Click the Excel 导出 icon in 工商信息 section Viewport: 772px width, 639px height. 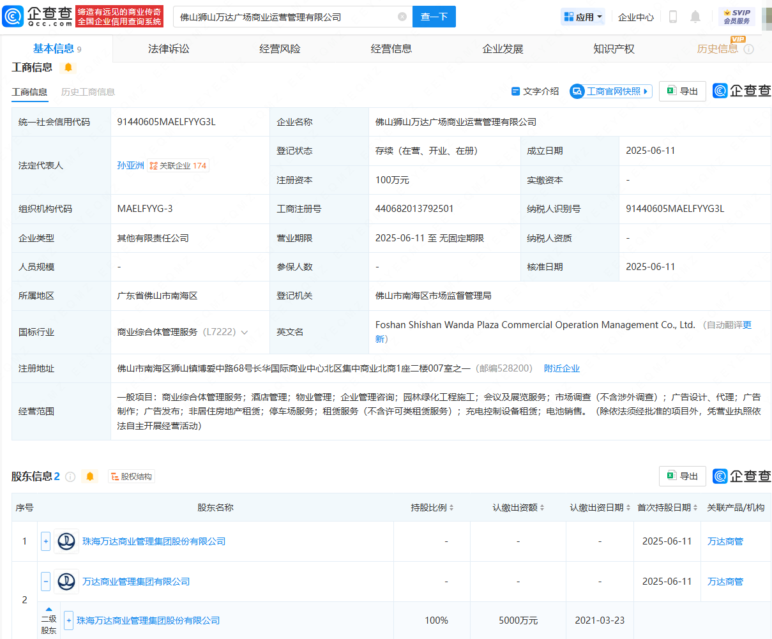[670, 91]
